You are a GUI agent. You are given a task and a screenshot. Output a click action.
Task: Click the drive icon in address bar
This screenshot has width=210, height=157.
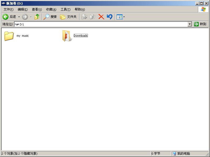click(x=17, y=24)
